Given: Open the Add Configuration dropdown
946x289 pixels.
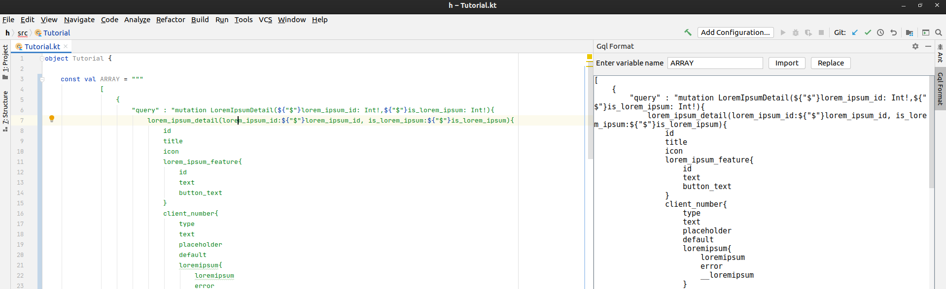Looking at the screenshot, I should [736, 32].
